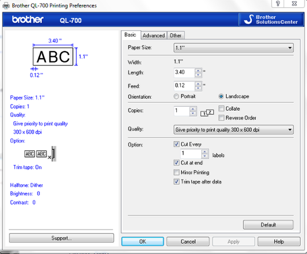Screen dimensions: 307x254
Task: Click the Cancel button
Action: (188, 241)
